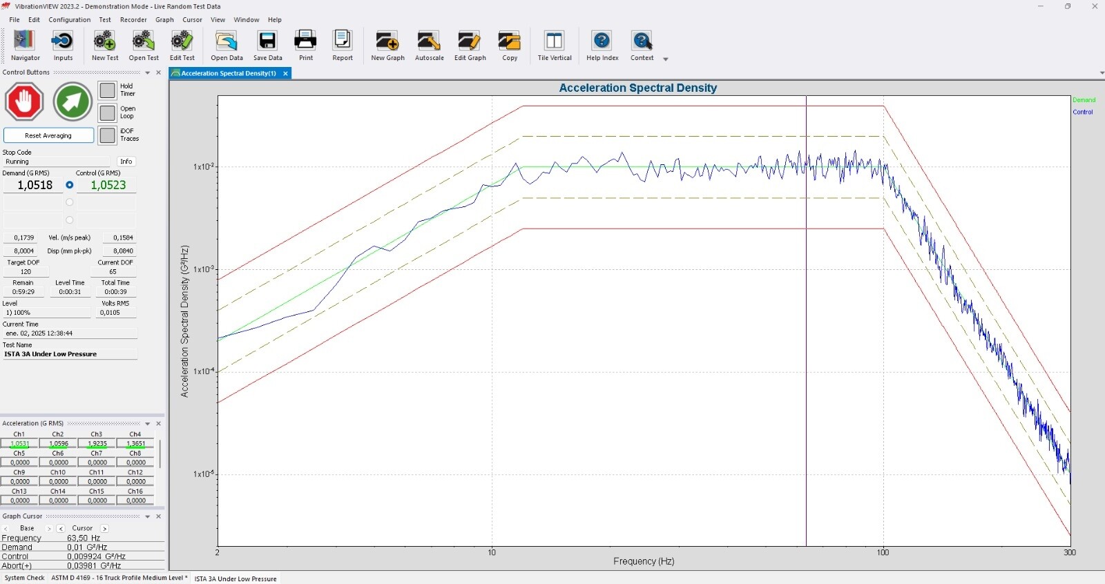Click the Print icon

point(305,46)
